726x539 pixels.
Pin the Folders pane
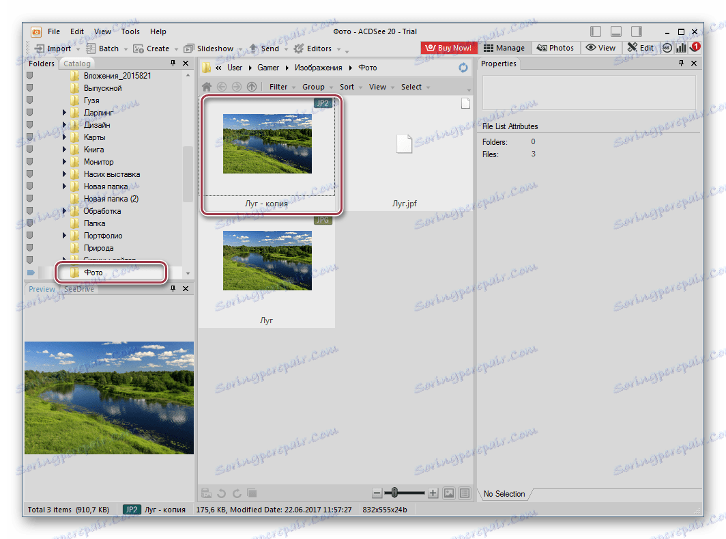173,63
